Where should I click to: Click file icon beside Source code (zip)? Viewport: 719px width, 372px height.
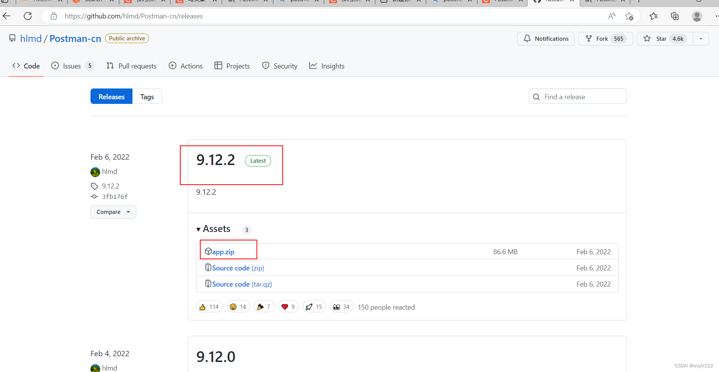[208, 268]
